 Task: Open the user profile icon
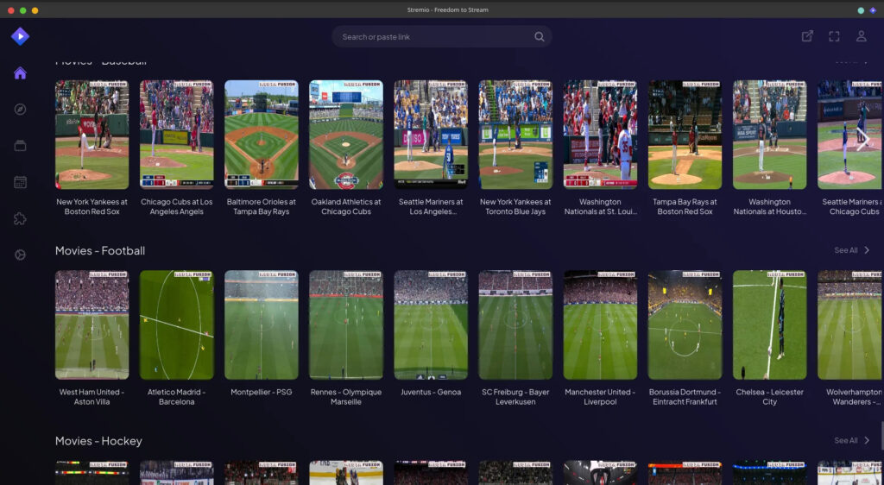click(x=862, y=36)
